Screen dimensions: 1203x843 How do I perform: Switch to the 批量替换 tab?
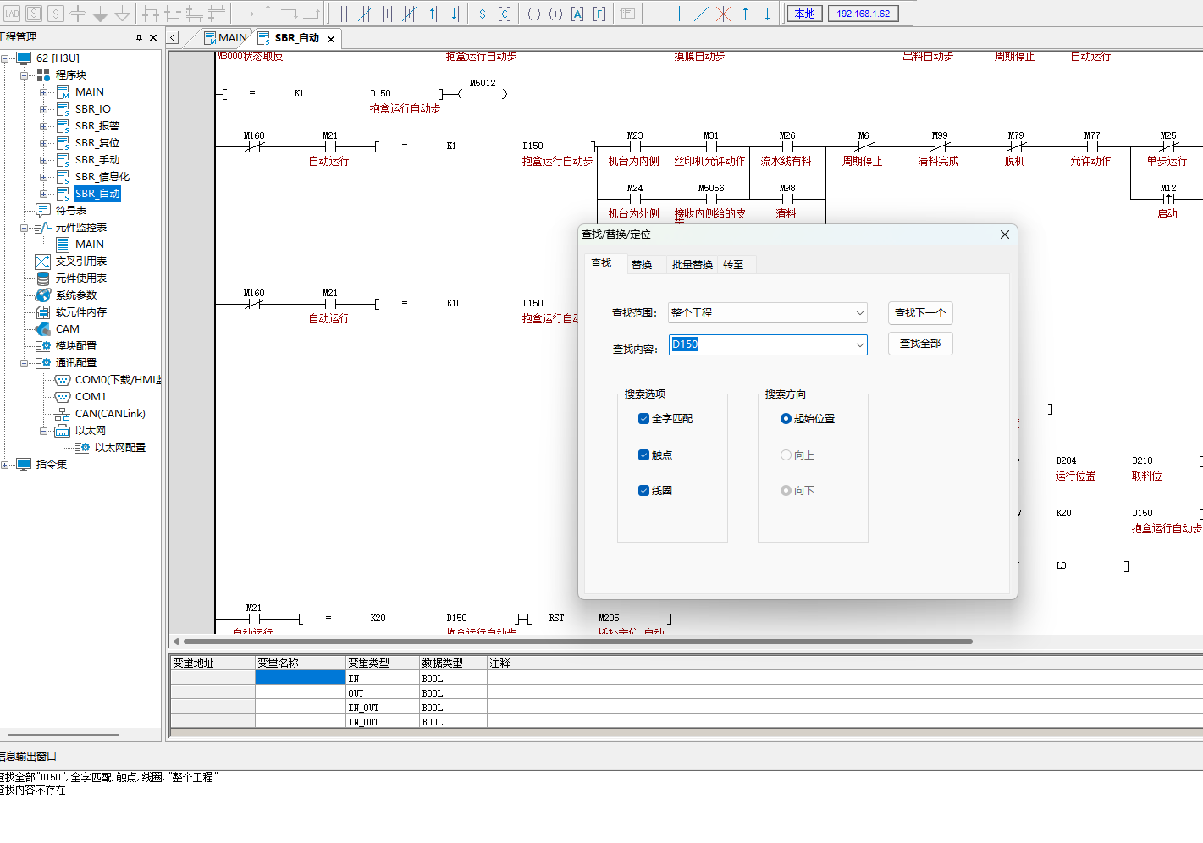pos(692,265)
